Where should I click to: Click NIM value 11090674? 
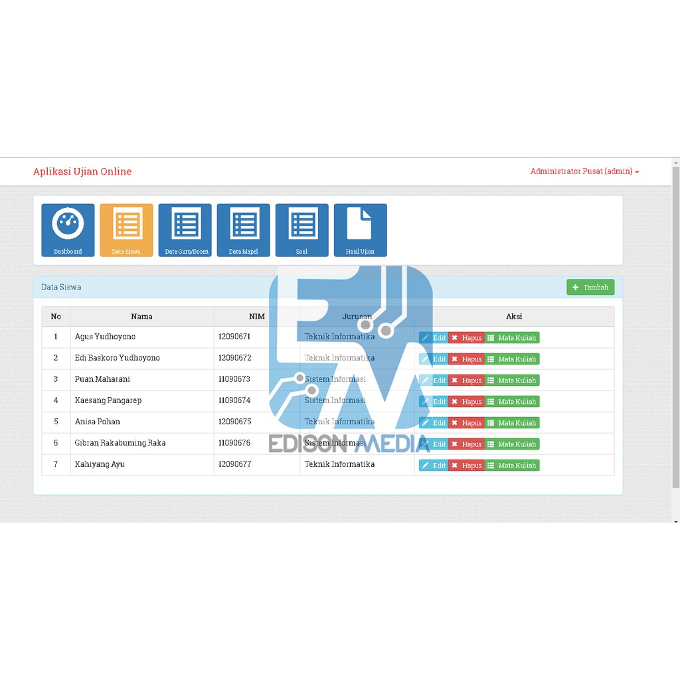[x=234, y=400]
